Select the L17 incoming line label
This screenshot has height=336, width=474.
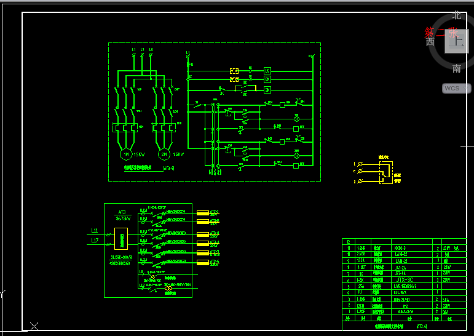point(95,241)
